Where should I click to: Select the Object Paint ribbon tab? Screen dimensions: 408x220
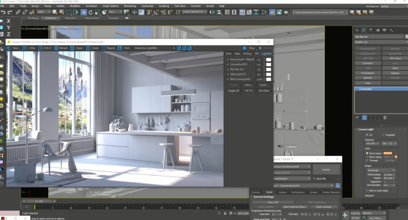pos(92,18)
